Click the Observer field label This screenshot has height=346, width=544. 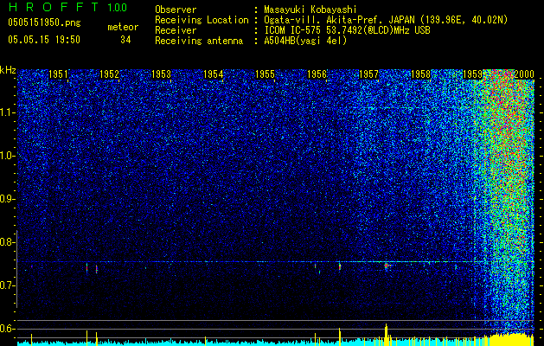click(176, 10)
